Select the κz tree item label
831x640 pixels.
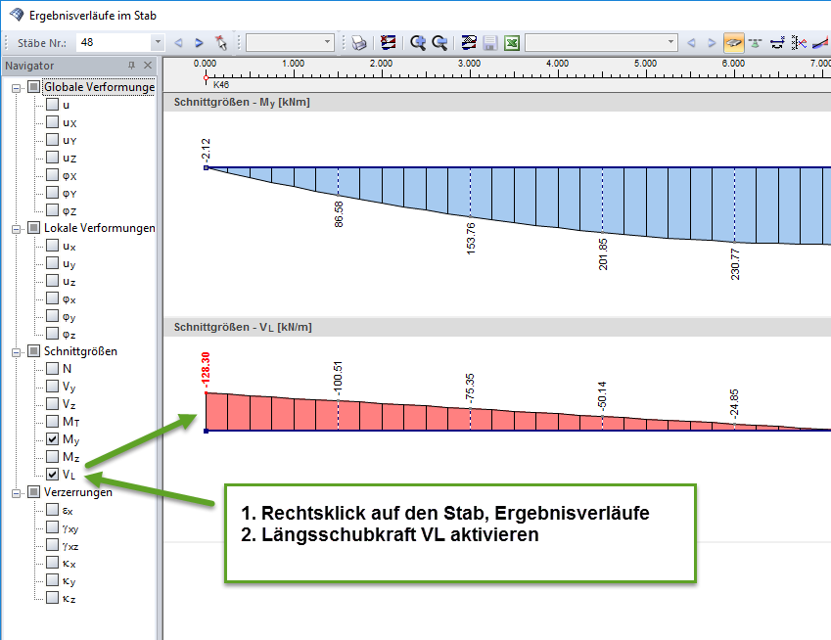(69, 598)
